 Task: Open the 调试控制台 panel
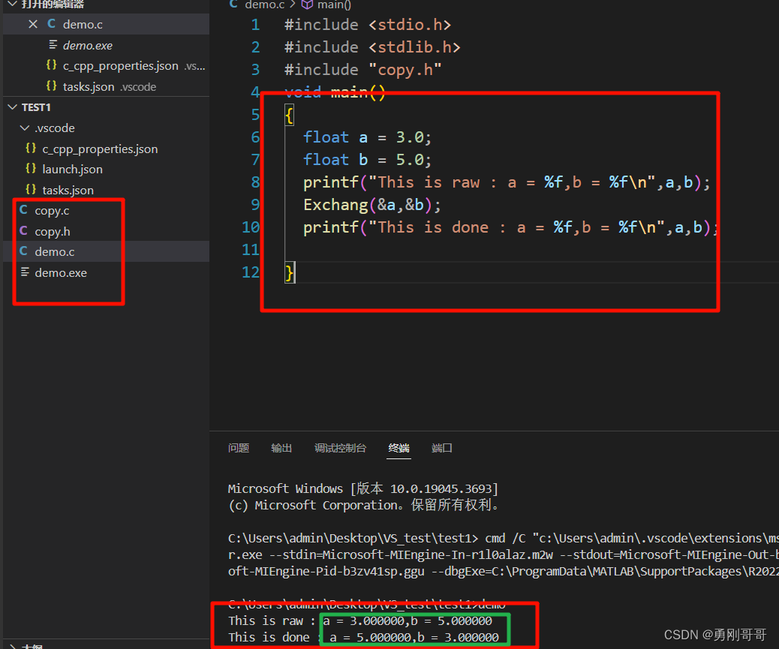[340, 448]
